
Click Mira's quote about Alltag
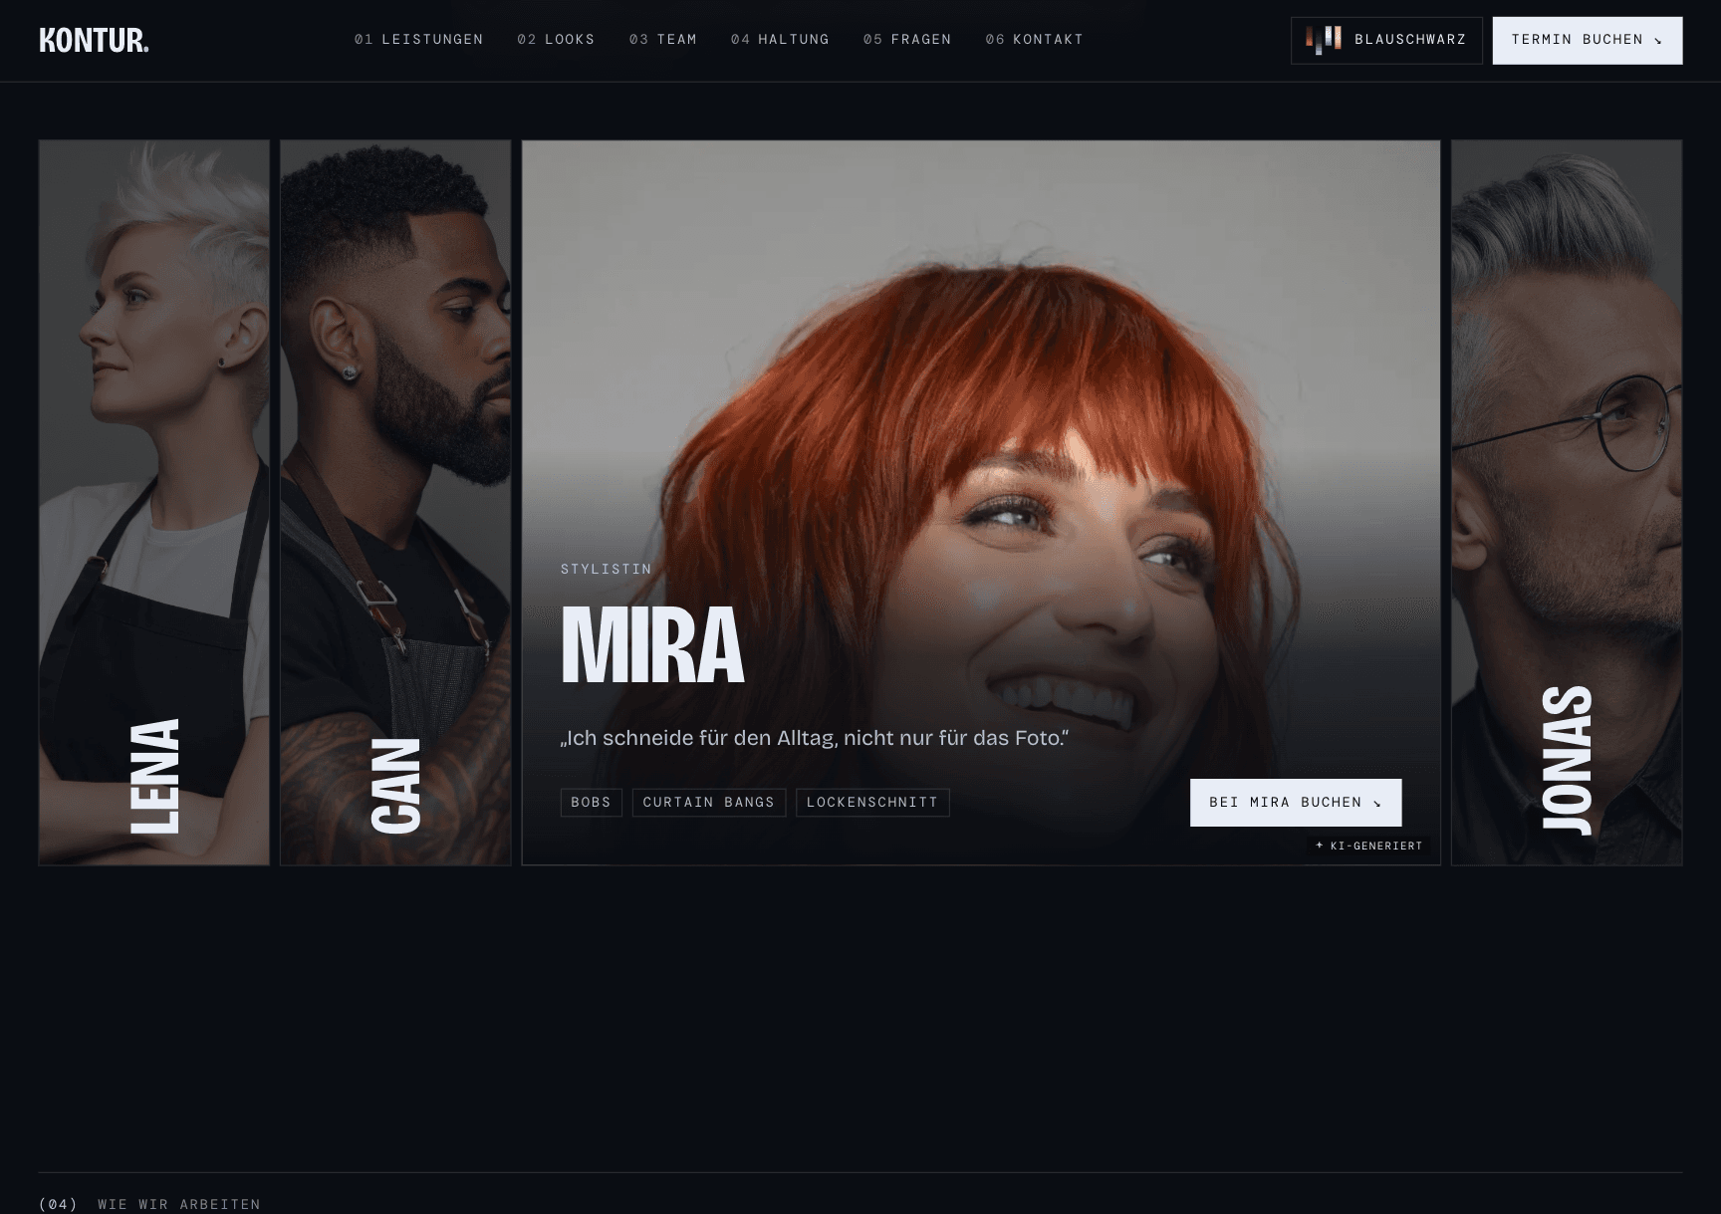pyautogui.click(x=815, y=738)
